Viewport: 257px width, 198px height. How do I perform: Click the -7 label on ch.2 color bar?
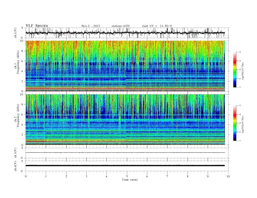pos(239,141)
